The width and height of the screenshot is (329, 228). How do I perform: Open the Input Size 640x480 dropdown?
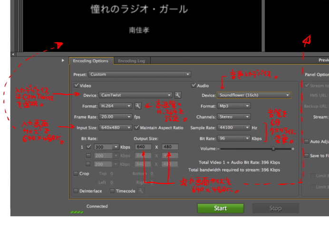116,128
